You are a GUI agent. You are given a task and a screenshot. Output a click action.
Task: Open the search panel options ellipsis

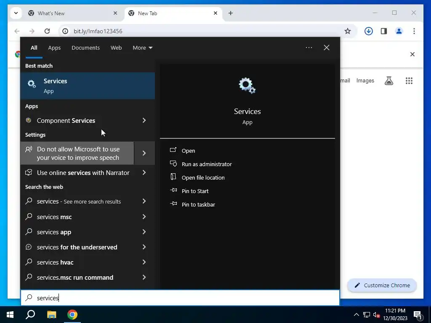tap(309, 48)
